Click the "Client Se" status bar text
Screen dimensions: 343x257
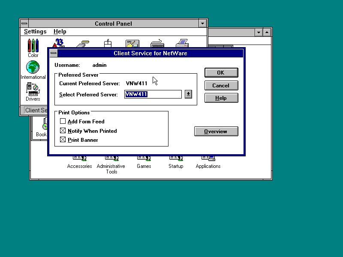(x=36, y=110)
